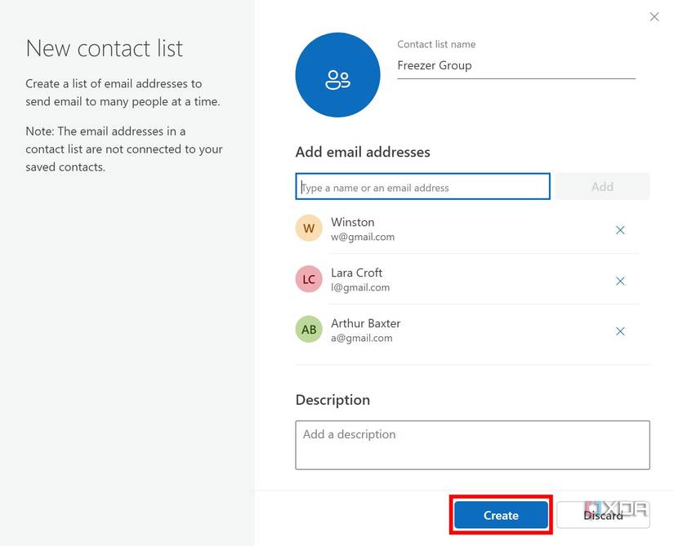Click Winston's W initial avatar
674x546 pixels.
point(309,229)
